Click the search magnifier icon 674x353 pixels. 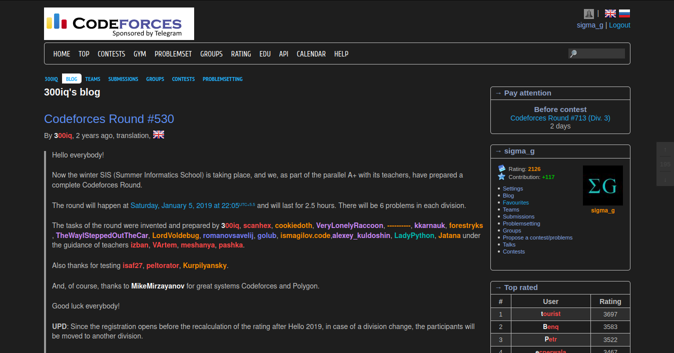click(573, 53)
